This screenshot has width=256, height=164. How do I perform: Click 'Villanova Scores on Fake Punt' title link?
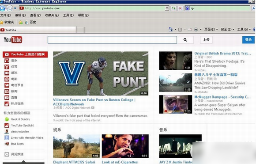point(94,102)
